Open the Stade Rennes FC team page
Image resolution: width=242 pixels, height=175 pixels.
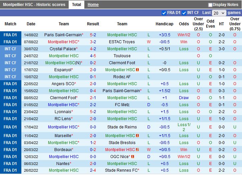[121, 170]
